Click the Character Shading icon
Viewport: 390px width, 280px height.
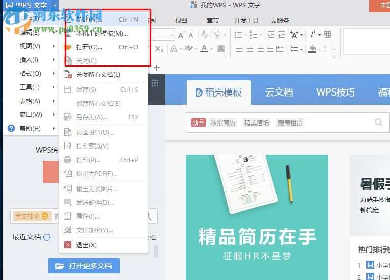[x=221, y=49]
